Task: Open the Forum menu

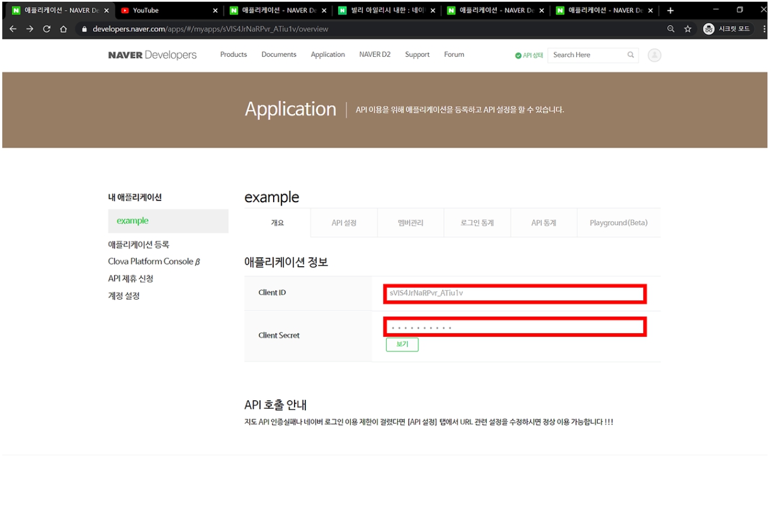Action: 454,55
